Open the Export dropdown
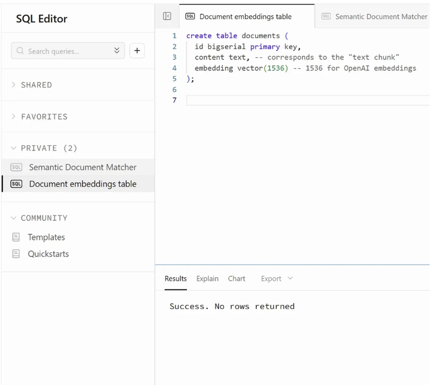Viewport: 436px width, 385px height. coord(276,279)
